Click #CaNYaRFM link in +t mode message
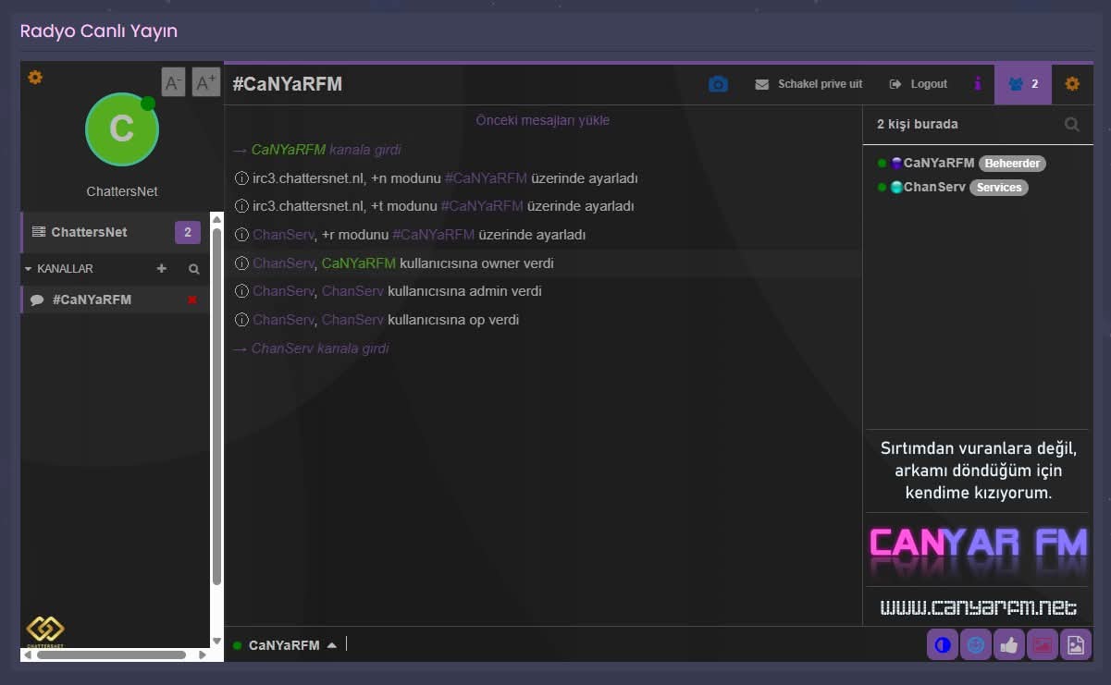1111x685 pixels. coord(482,206)
